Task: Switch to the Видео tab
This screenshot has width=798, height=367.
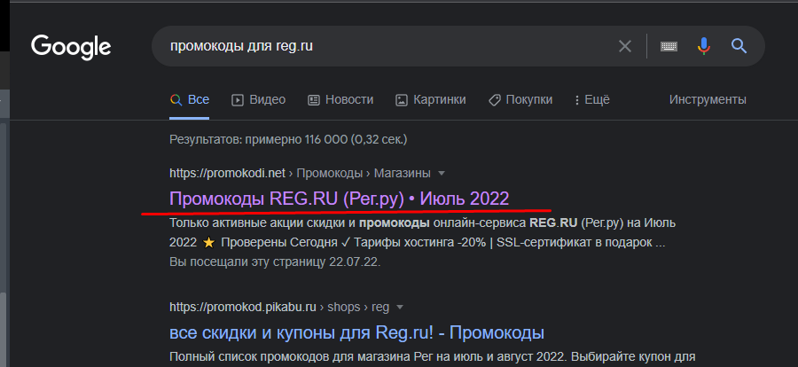Action: (259, 100)
